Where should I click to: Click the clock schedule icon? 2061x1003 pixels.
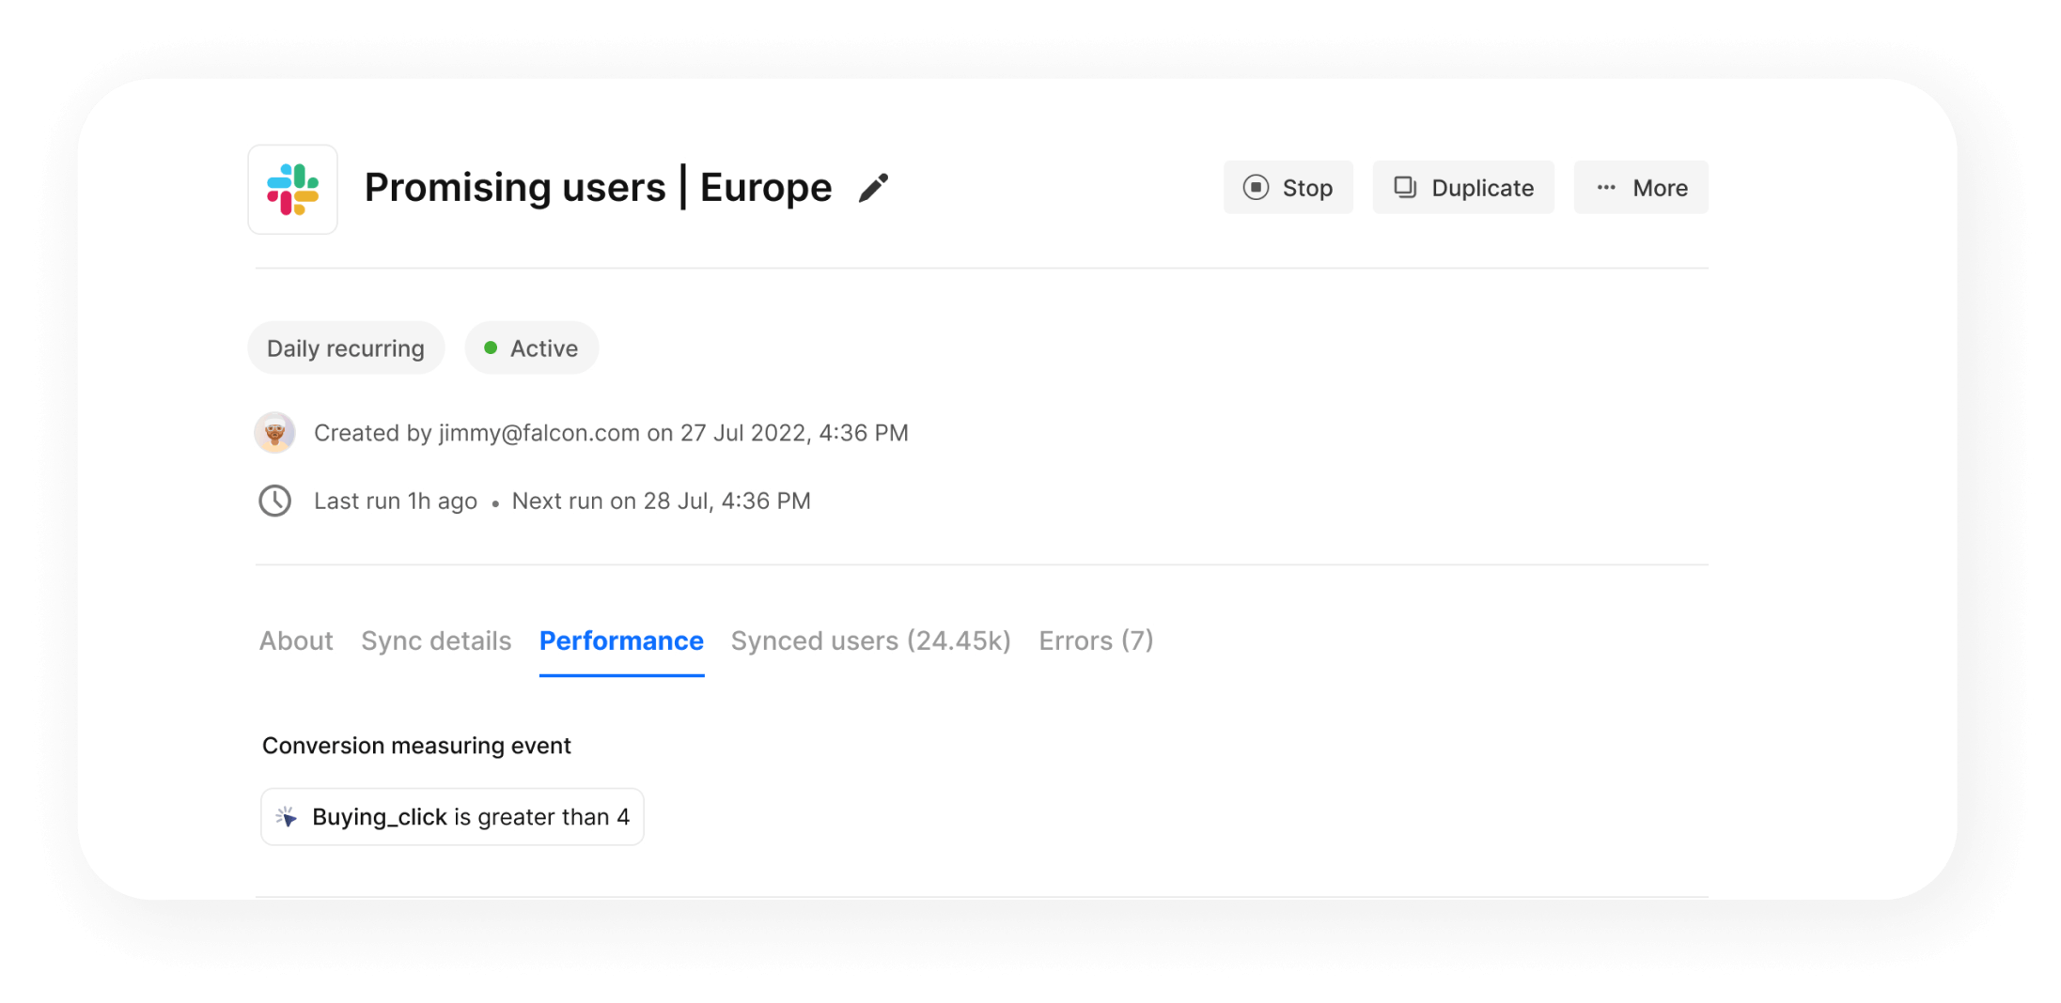[x=274, y=501]
